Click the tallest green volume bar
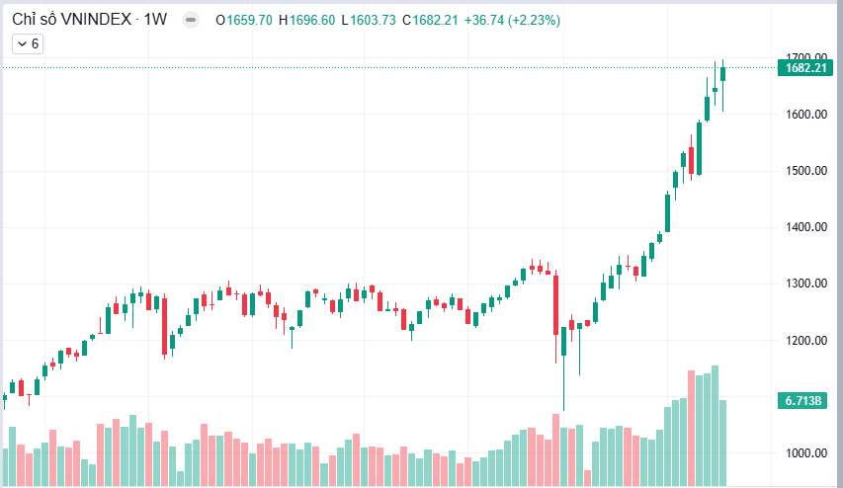The image size is (843, 488). [716, 426]
